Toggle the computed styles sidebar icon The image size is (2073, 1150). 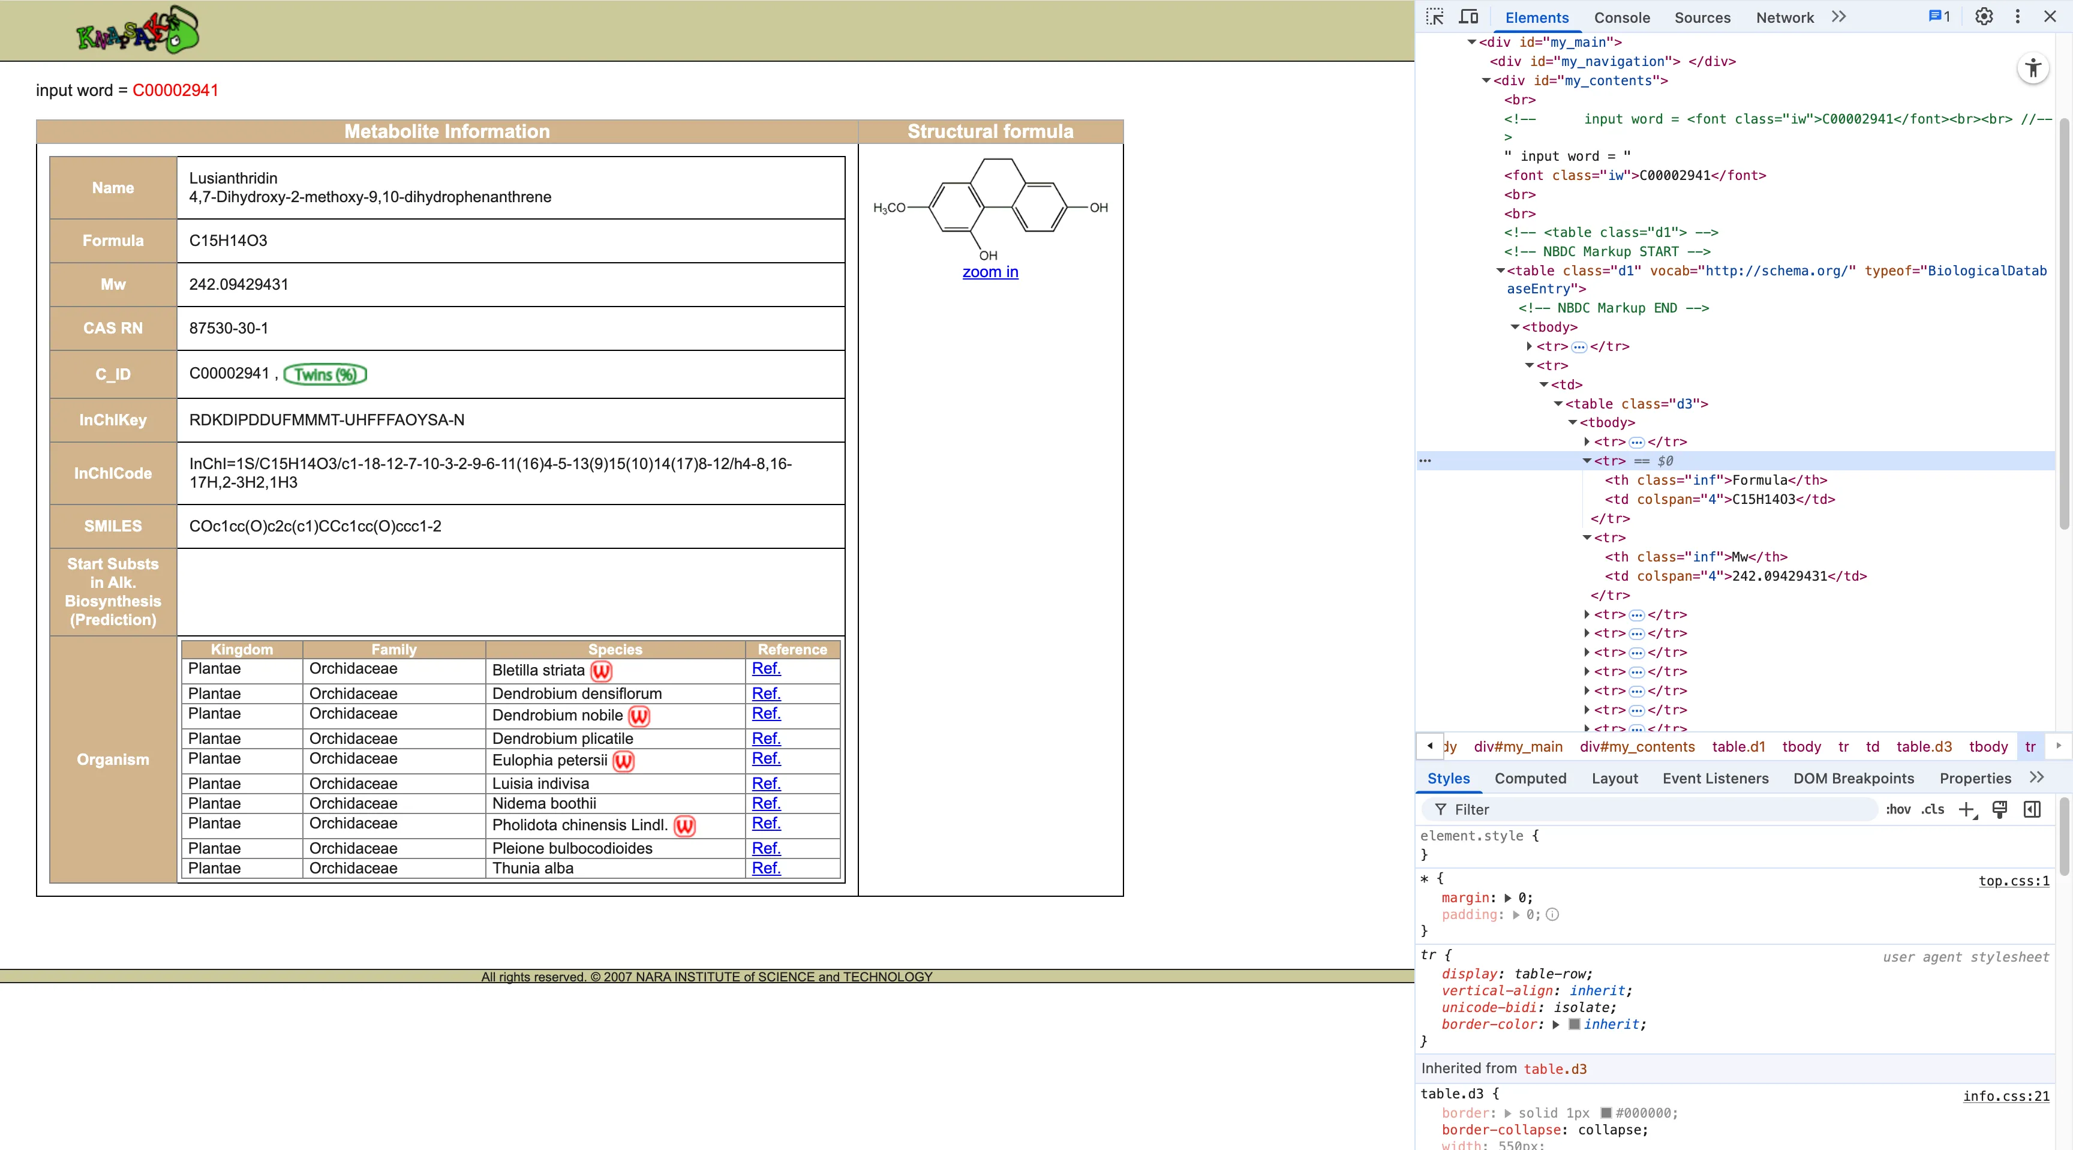pyautogui.click(x=2032, y=810)
